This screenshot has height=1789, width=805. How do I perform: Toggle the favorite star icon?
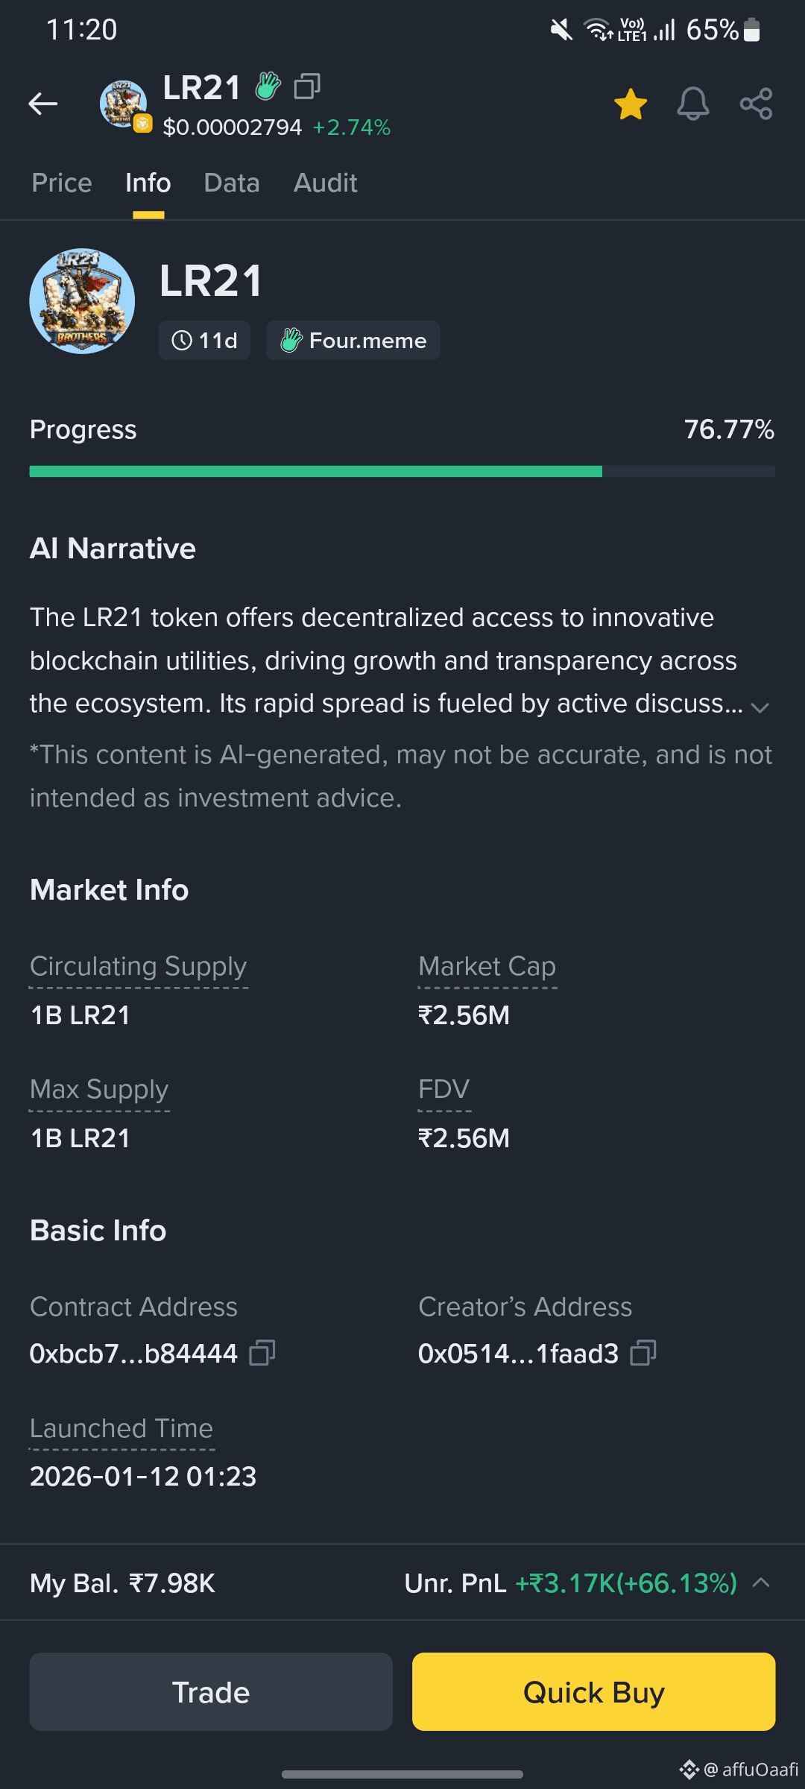pyautogui.click(x=631, y=104)
